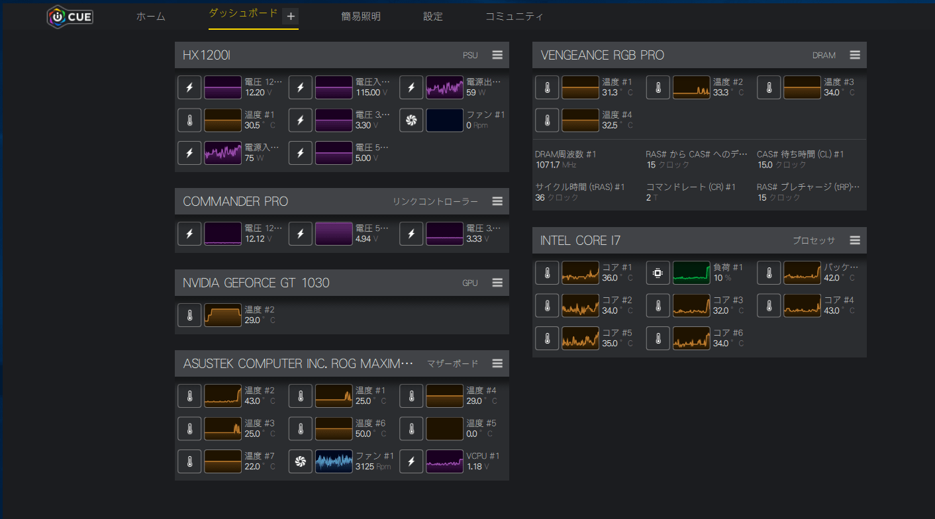Click HX1200I 12.20 V voltage bolt icon

click(x=189, y=87)
